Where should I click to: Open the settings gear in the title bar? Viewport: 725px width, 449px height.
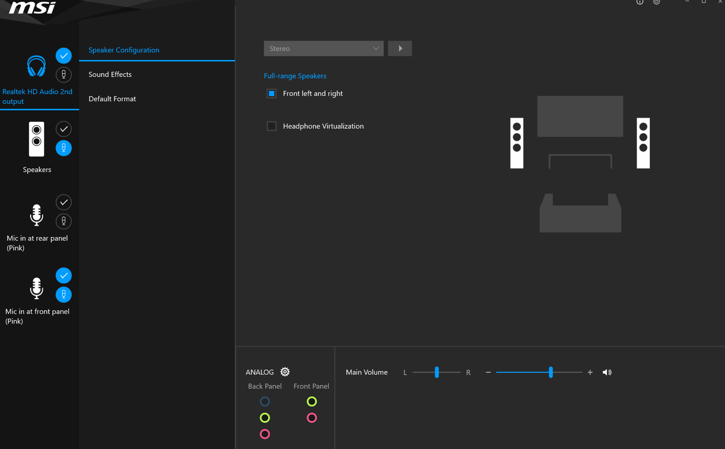[656, 2]
